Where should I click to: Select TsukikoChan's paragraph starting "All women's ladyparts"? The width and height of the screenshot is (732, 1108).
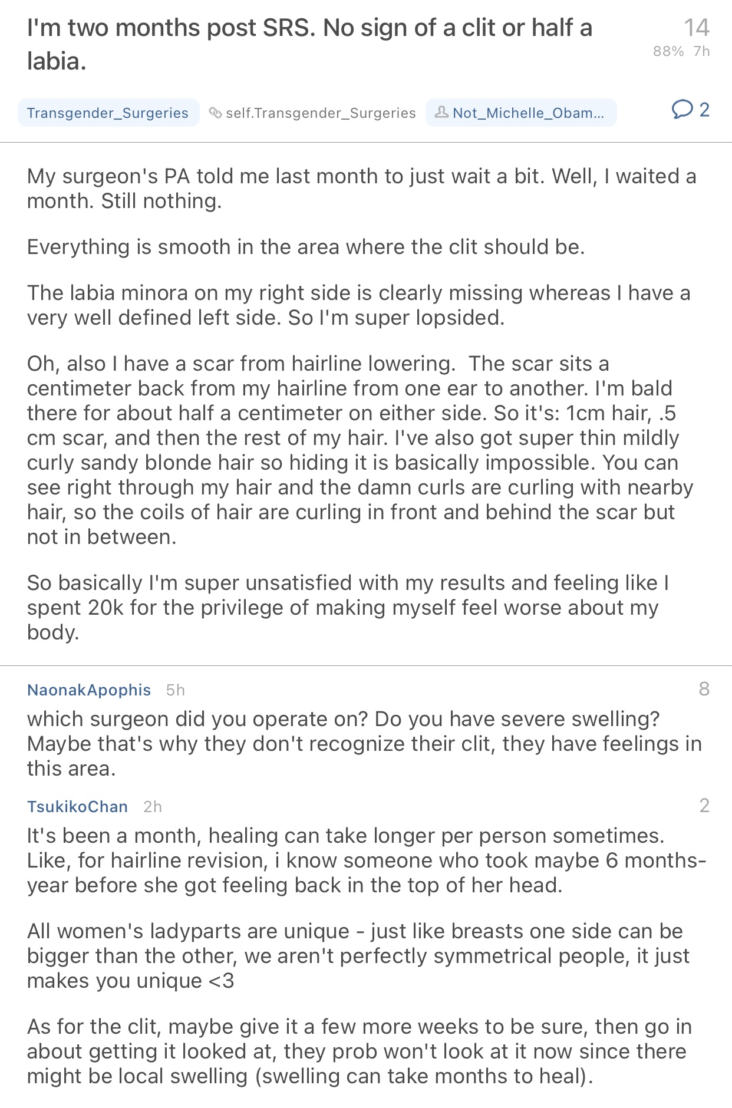click(358, 955)
